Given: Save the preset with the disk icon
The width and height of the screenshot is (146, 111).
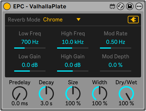Looking at the screenshot, I should pyautogui.click(x=130, y=6).
